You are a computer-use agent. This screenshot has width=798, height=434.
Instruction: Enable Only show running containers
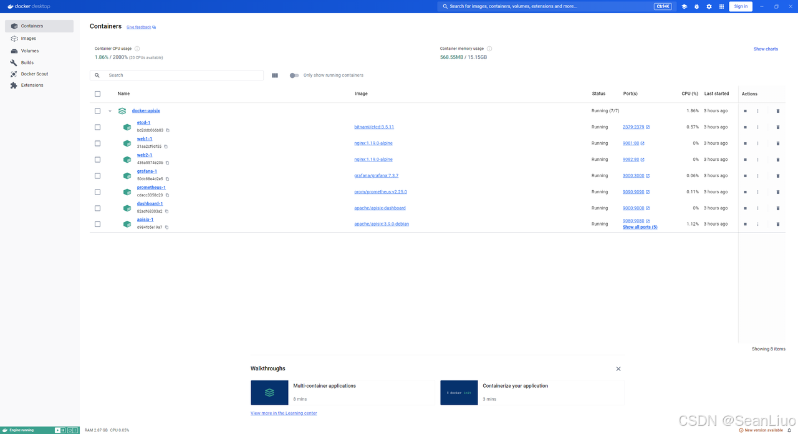point(294,75)
